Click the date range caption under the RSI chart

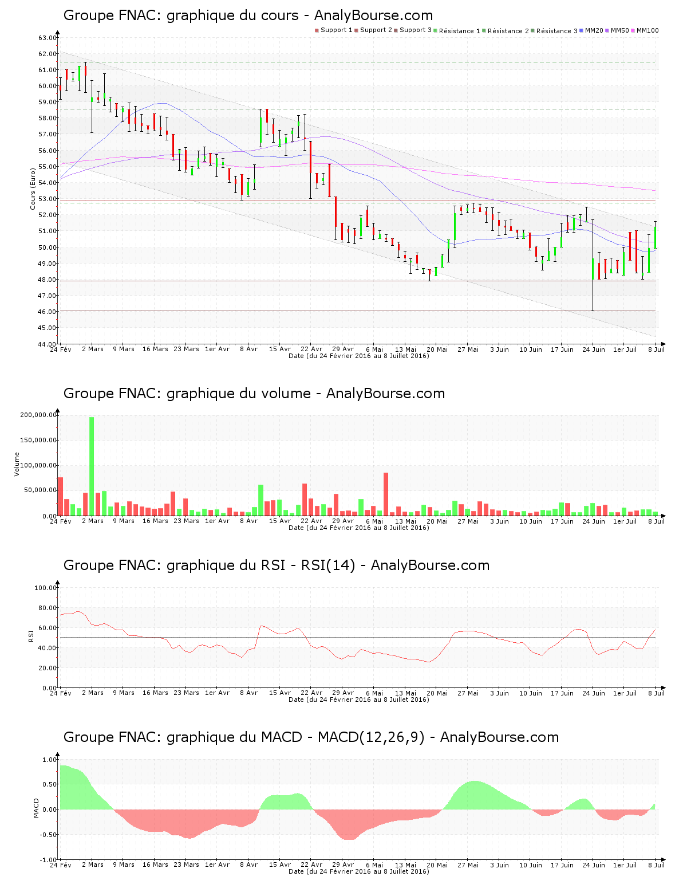click(x=359, y=700)
